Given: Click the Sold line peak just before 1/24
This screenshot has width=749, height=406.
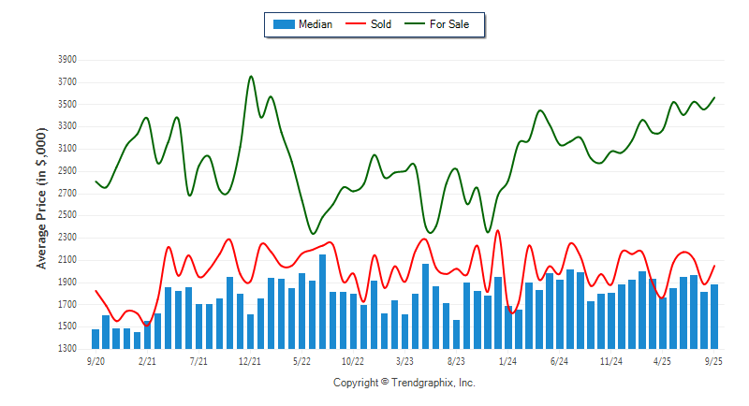Looking at the screenshot, I should pyautogui.click(x=497, y=231).
